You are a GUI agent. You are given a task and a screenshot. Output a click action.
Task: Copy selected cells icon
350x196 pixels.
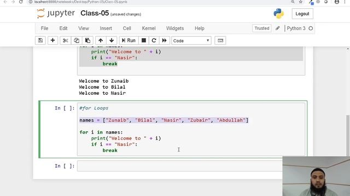click(x=77, y=40)
